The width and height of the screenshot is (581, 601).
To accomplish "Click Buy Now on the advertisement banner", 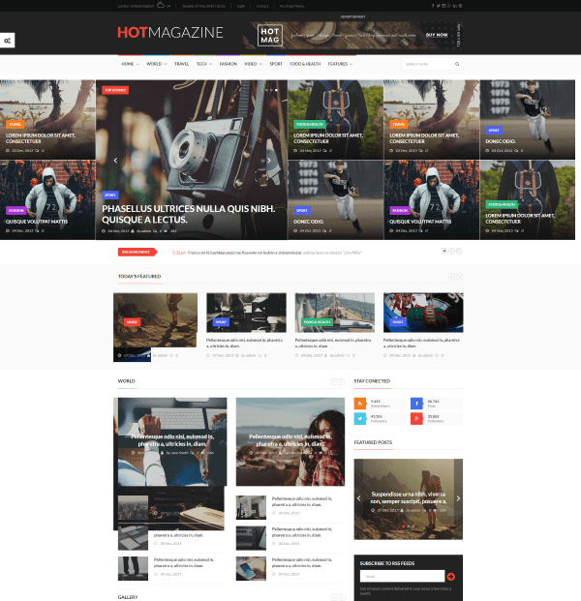I will [437, 35].
